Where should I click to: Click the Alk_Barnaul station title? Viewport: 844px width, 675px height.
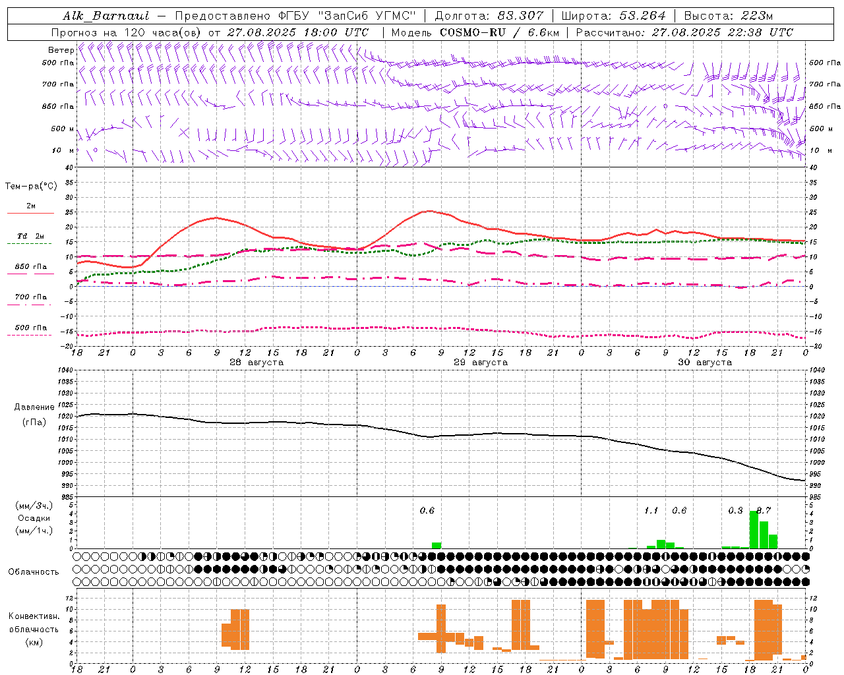(x=106, y=16)
